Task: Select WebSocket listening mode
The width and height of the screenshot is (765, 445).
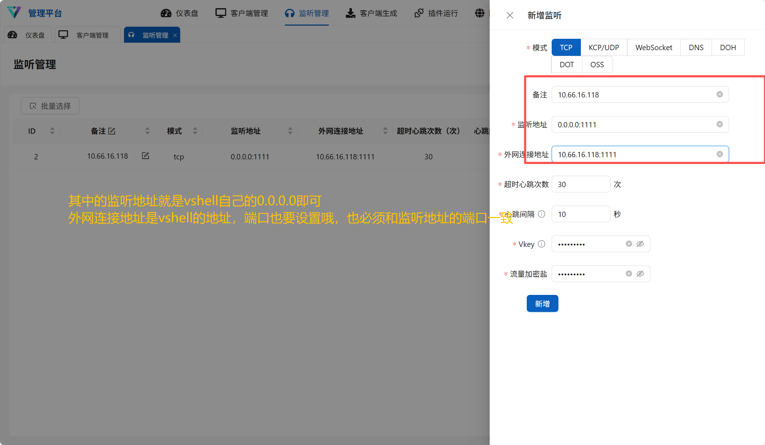Action: tap(654, 47)
